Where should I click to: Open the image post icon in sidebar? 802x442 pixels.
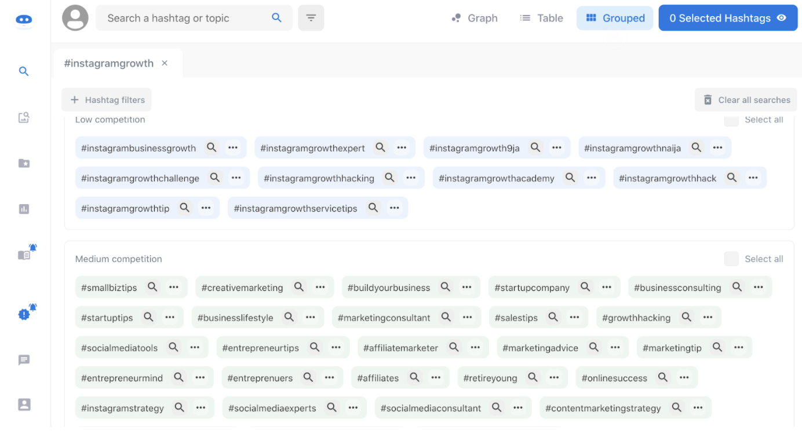[24, 117]
